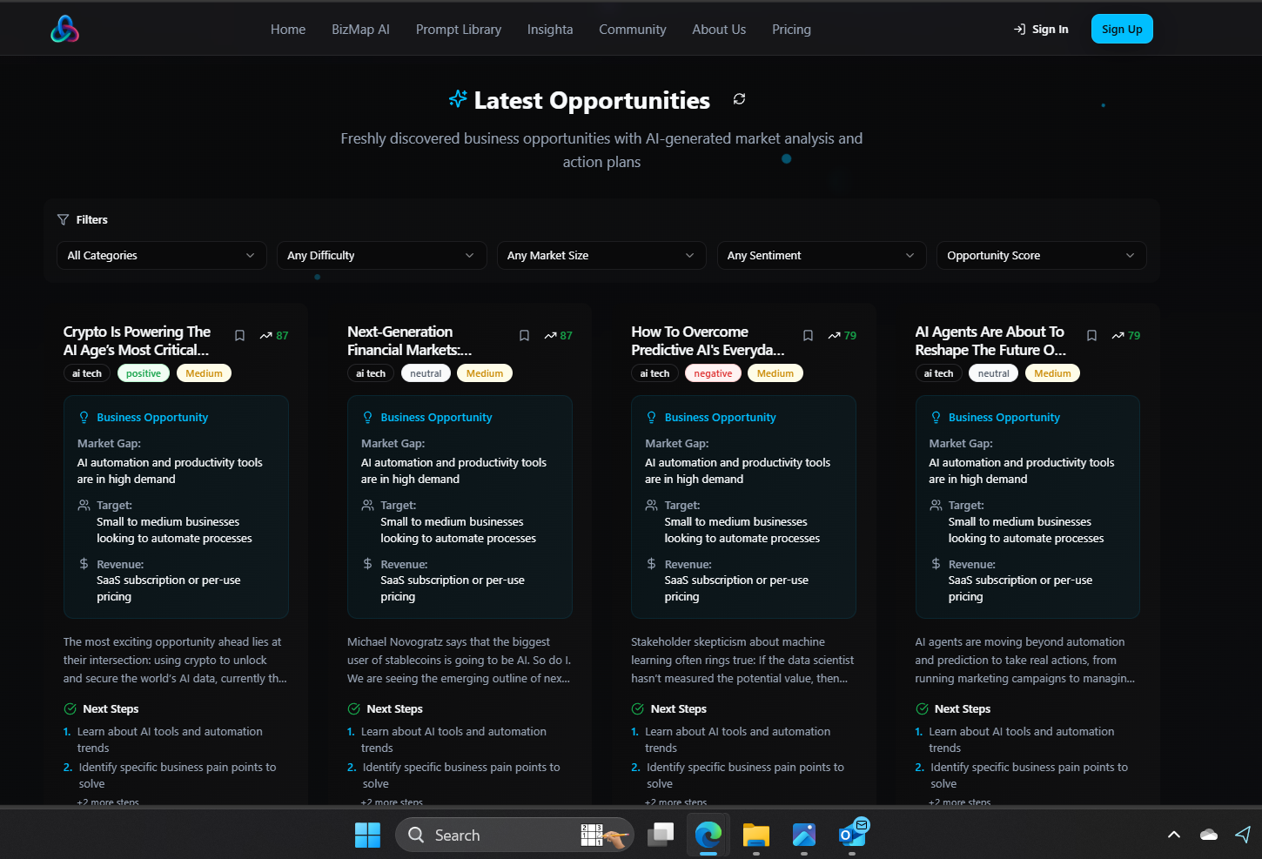Click the sparkle icon before Latest Opportunities heading
The image size is (1262, 859).
coord(457,98)
